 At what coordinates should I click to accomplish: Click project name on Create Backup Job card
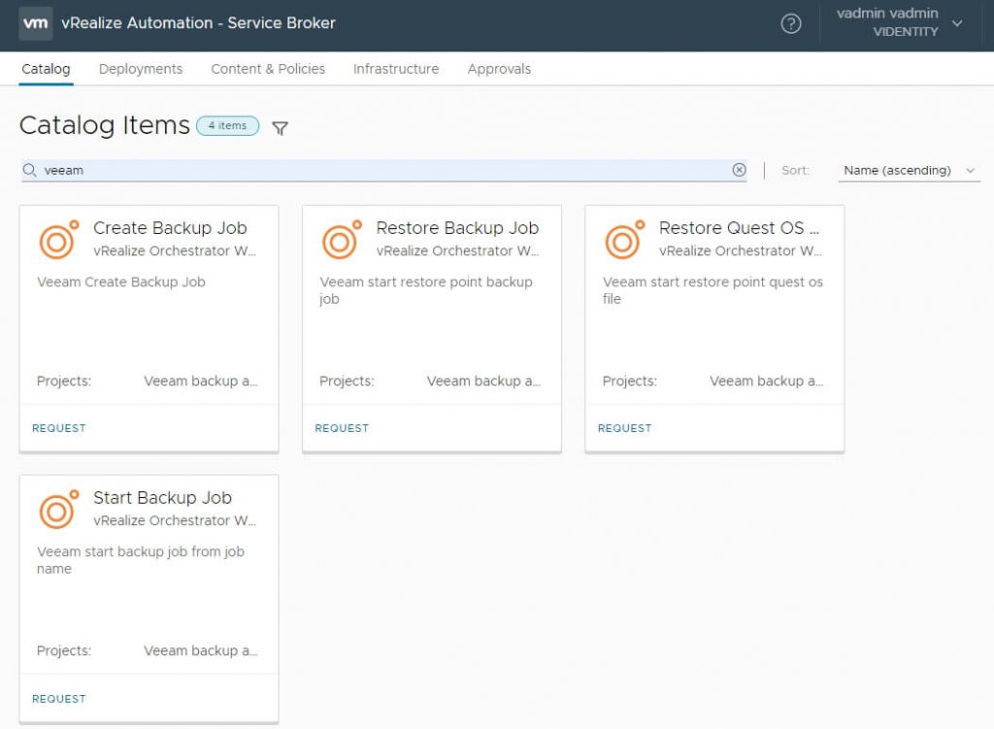point(200,381)
